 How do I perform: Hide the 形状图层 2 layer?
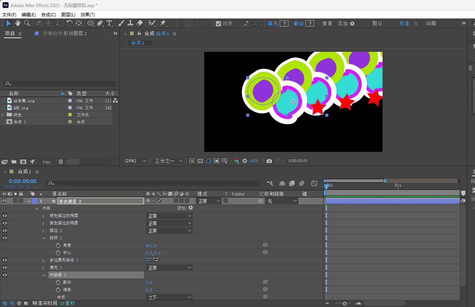4,201
